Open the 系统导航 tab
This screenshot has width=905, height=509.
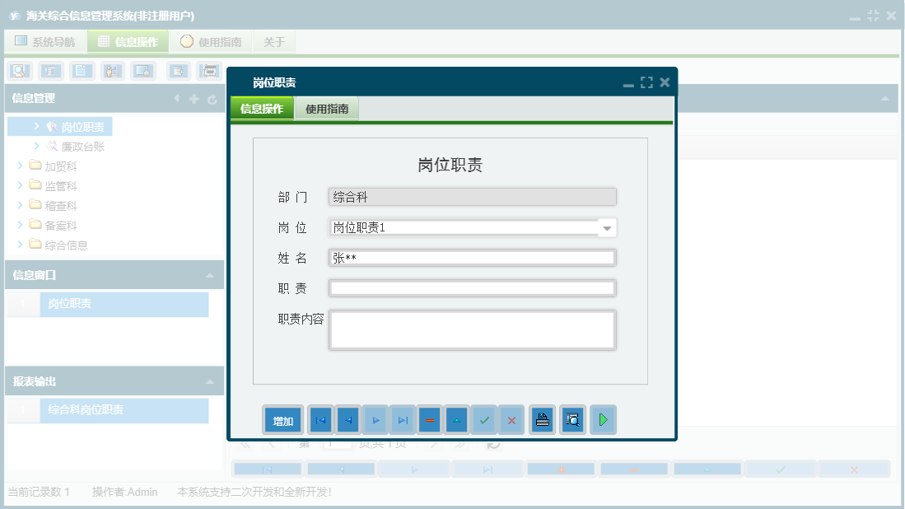44,40
